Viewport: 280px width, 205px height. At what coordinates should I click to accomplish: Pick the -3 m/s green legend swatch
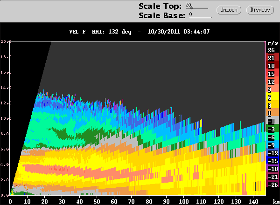point(273,129)
